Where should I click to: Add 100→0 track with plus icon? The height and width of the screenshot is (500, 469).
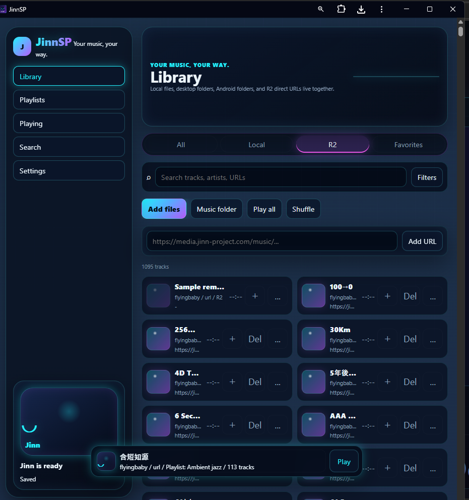pyautogui.click(x=387, y=296)
